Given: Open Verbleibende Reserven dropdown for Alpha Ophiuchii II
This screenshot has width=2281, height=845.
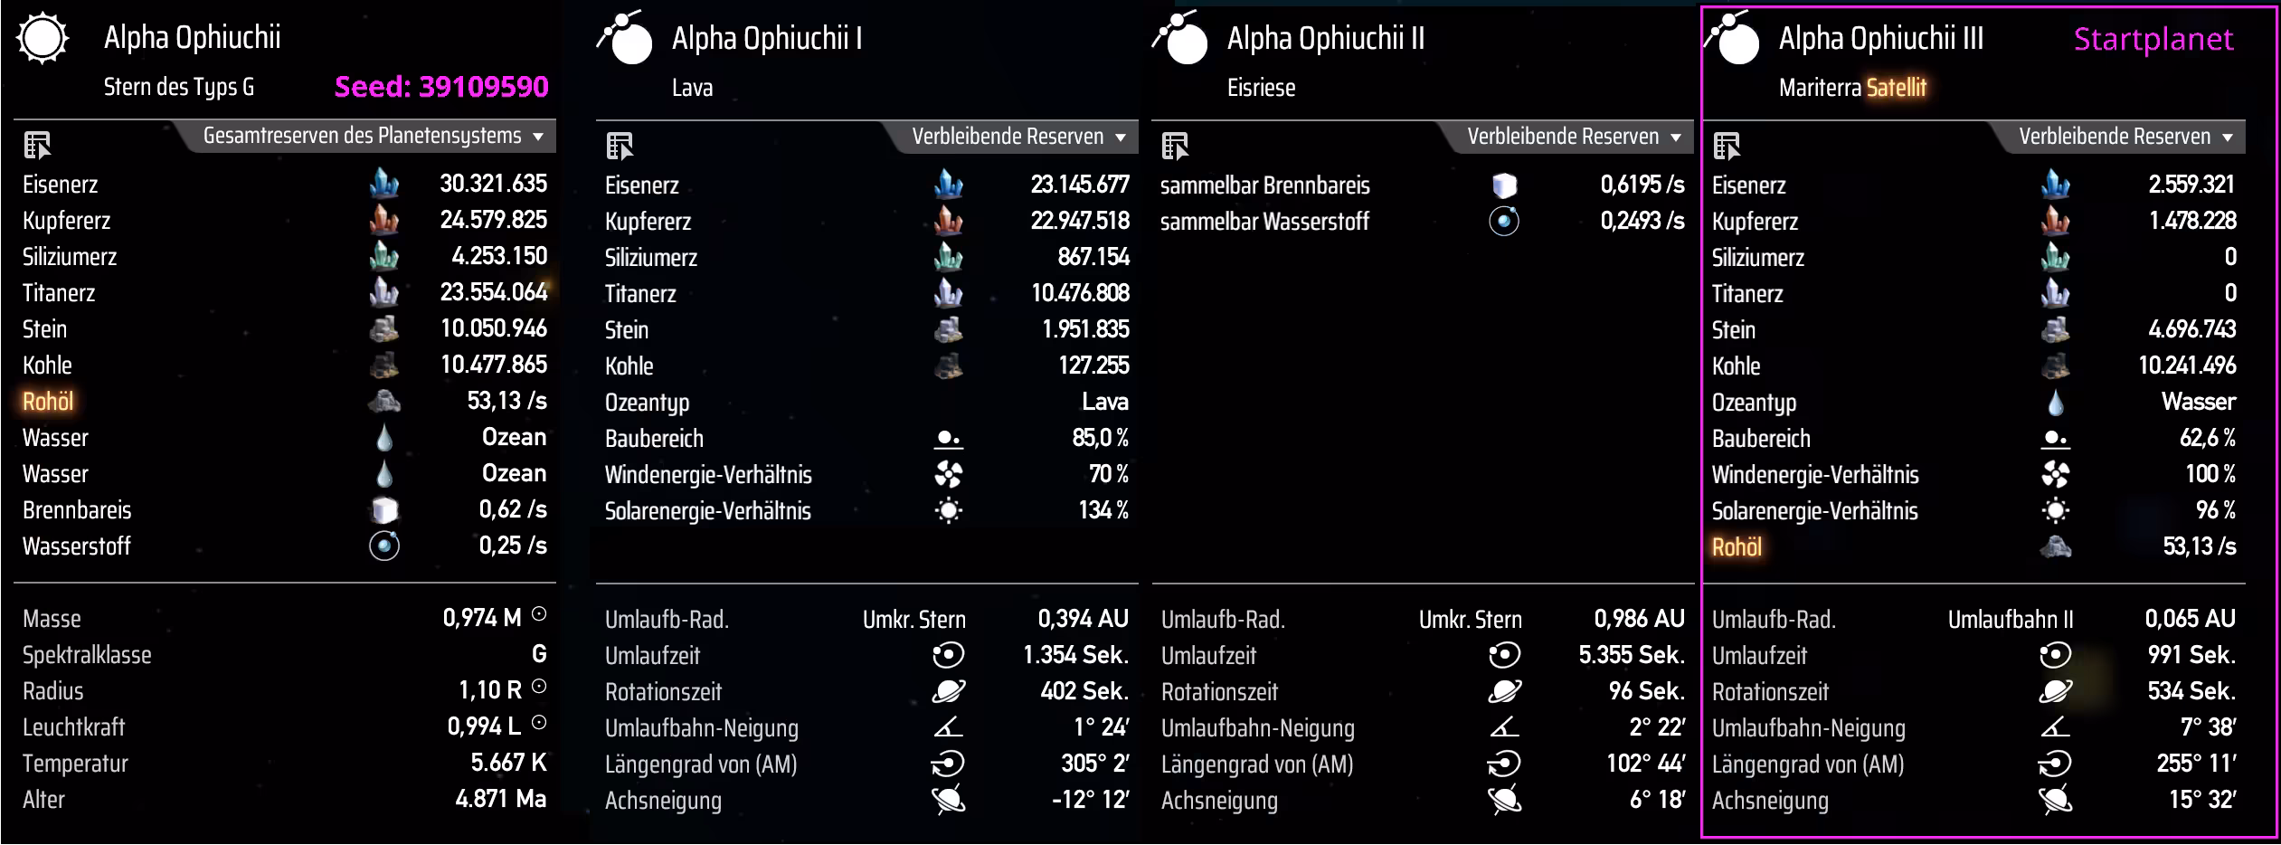Looking at the screenshot, I should click(1573, 137).
